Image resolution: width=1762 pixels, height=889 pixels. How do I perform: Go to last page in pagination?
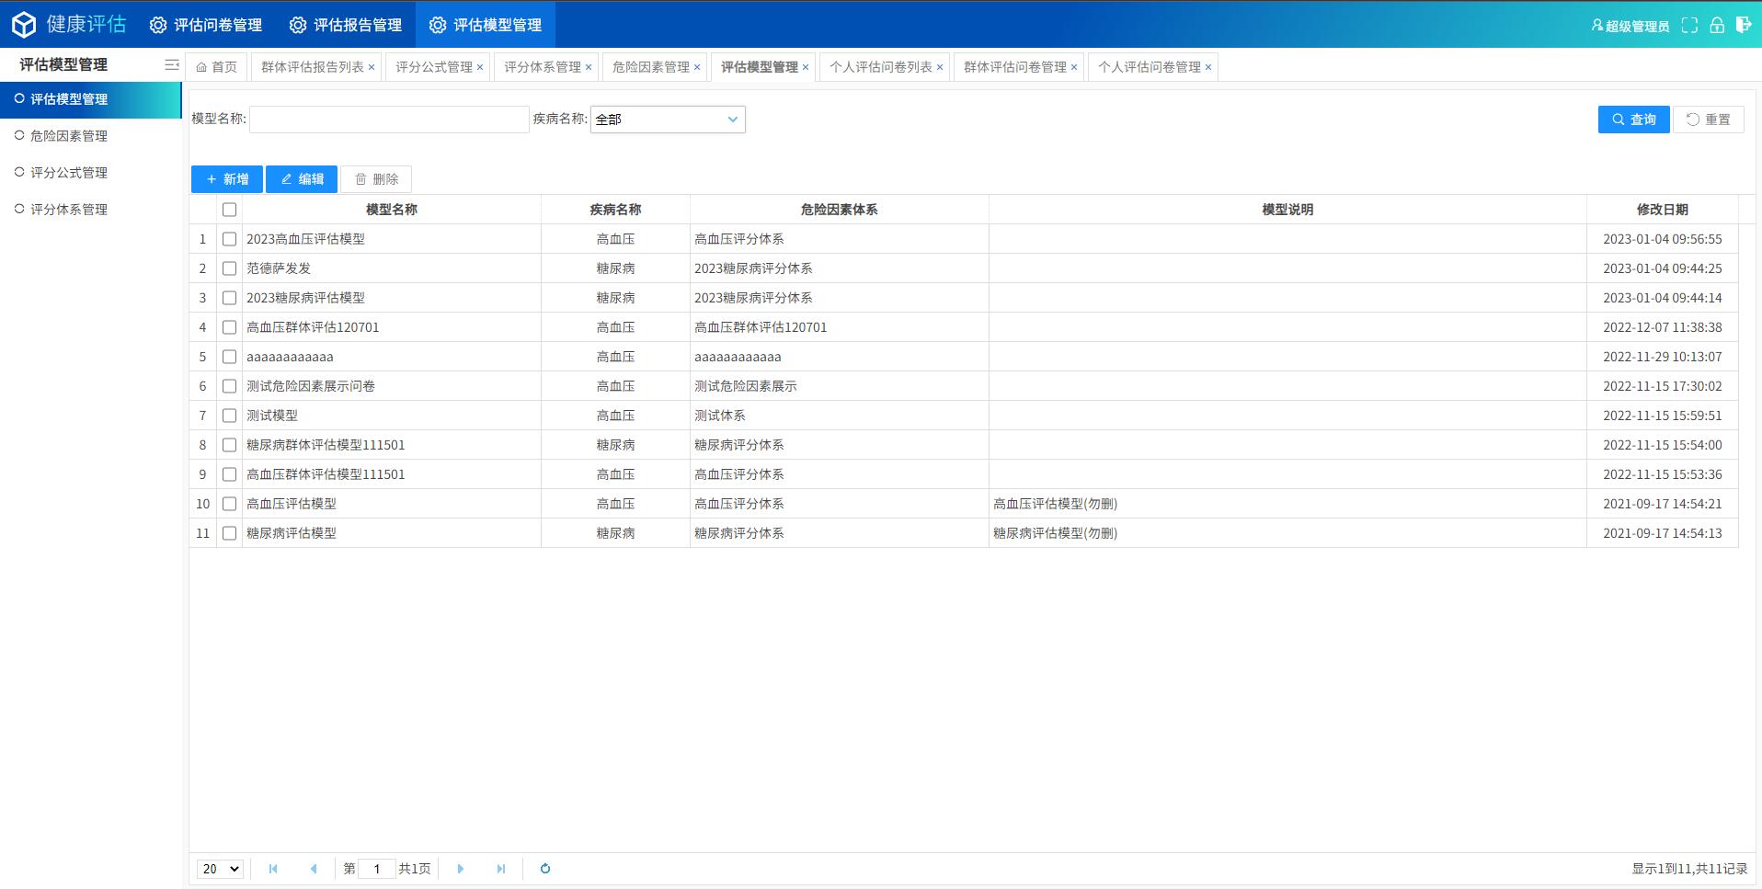[x=501, y=869]
